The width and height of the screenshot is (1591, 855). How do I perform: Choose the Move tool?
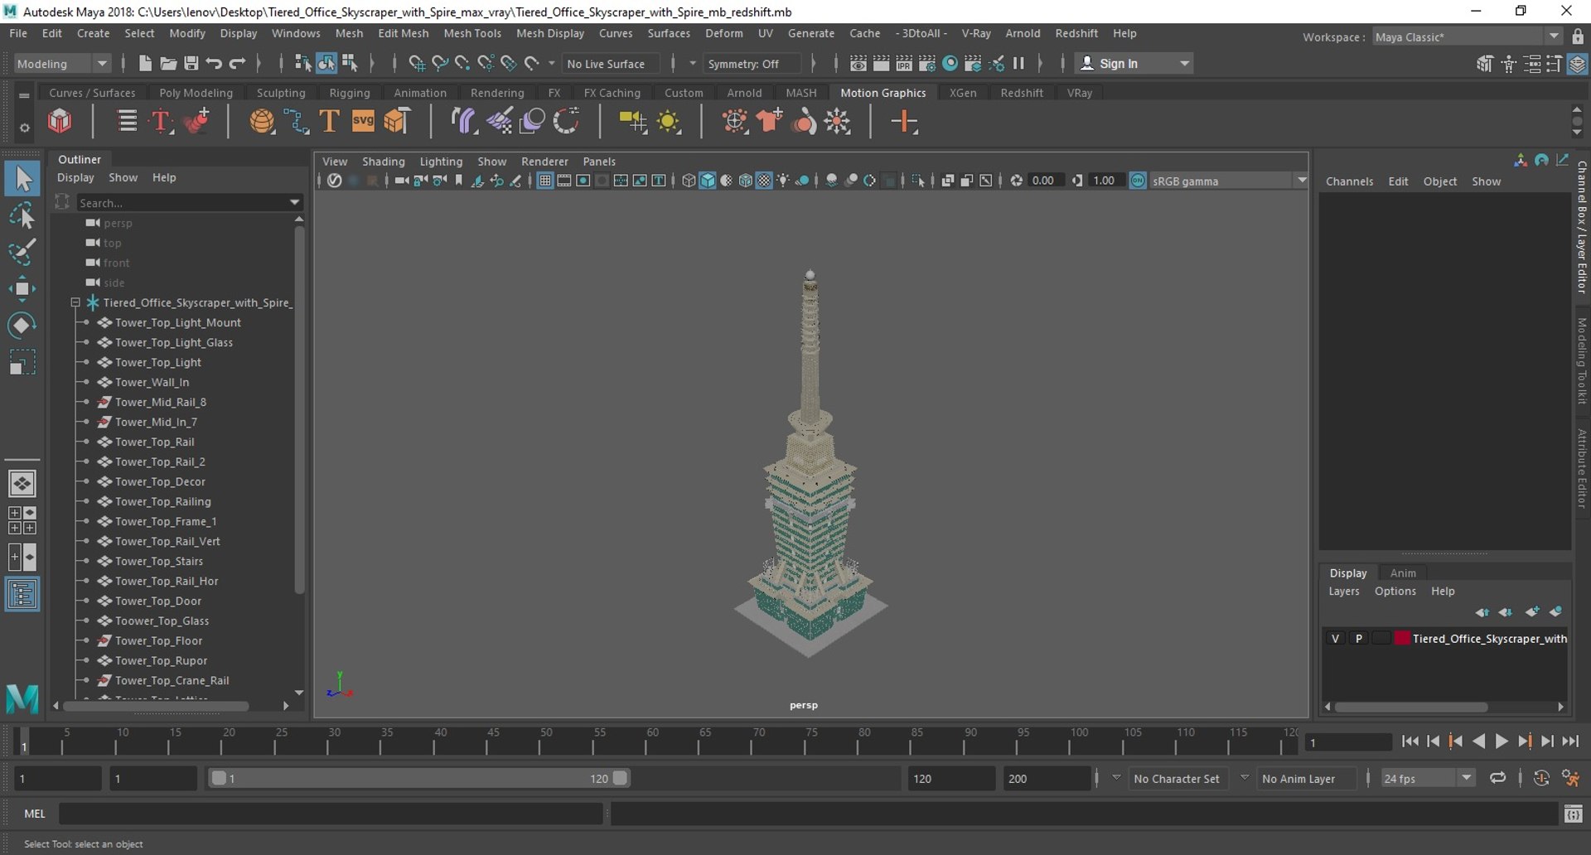coord(22,288)
